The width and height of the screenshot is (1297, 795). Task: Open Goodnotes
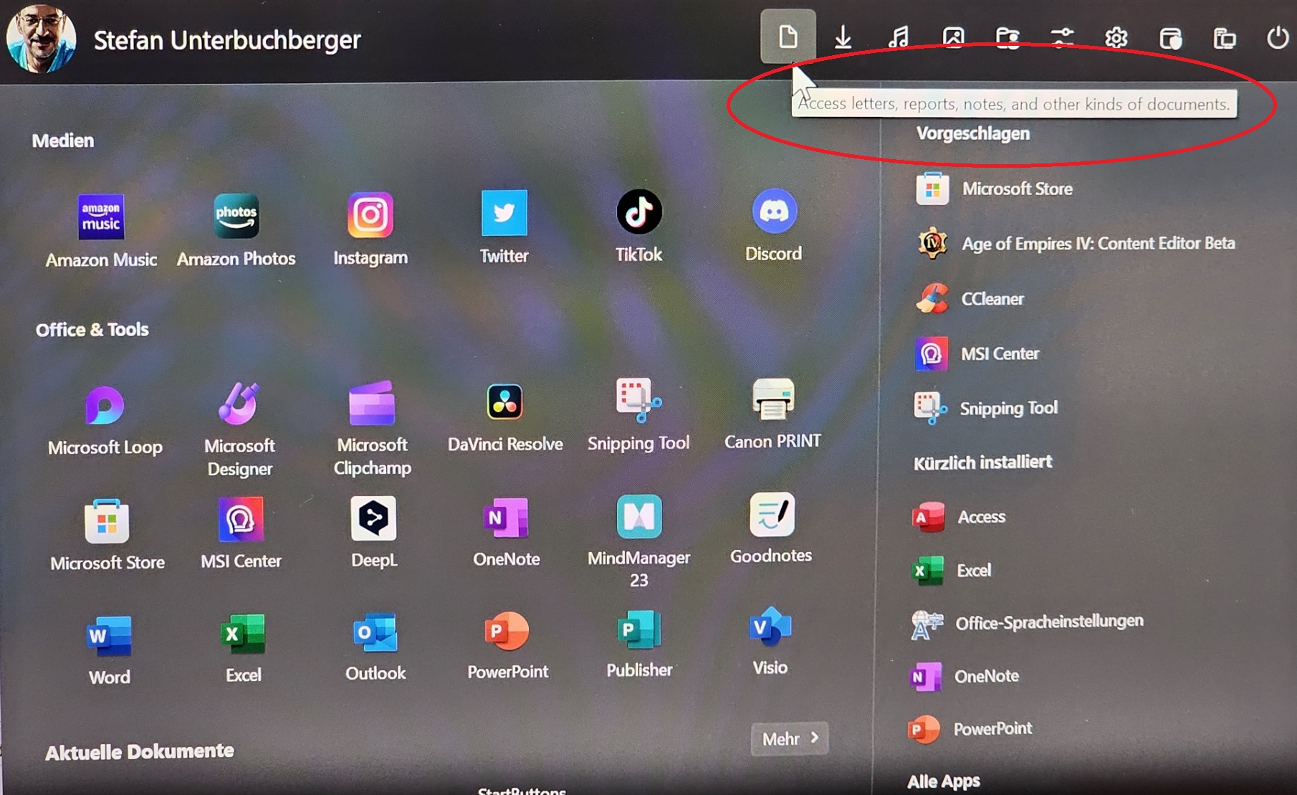tap(771, 528)
